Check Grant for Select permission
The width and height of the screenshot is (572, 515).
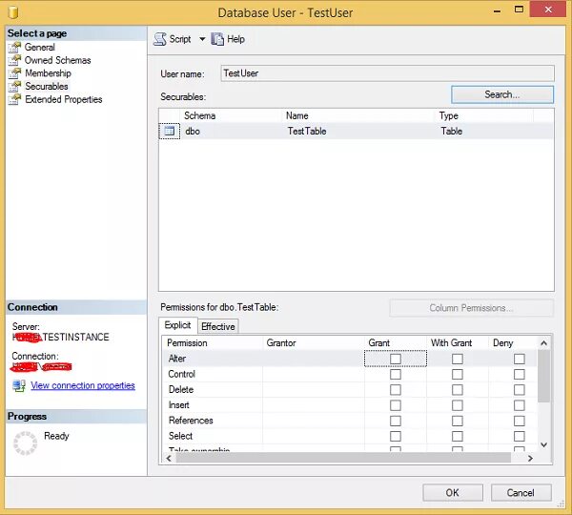point(396,436)
